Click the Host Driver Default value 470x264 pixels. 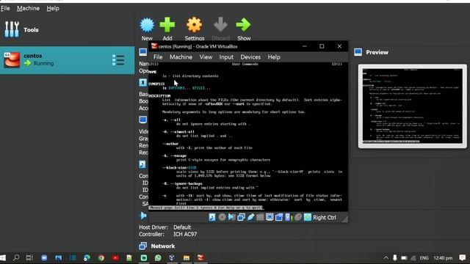tap(182, 227)
